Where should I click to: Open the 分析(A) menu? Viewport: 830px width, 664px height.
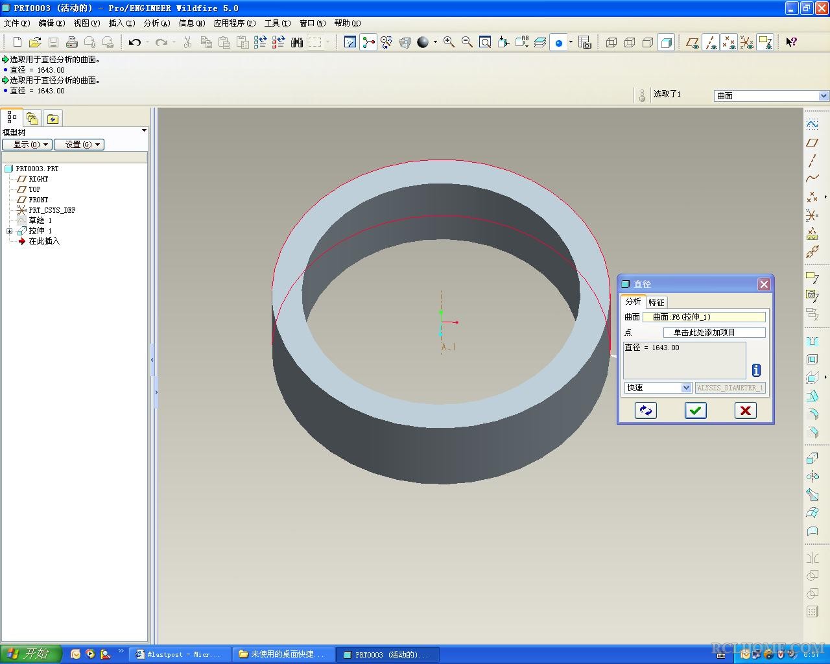click(x=156, y=23)
